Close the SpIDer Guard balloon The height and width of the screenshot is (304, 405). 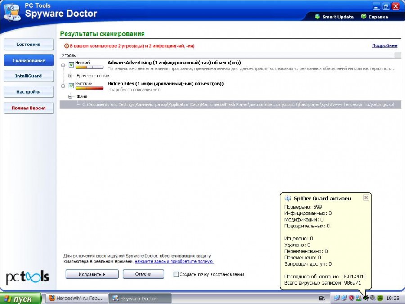366,198
